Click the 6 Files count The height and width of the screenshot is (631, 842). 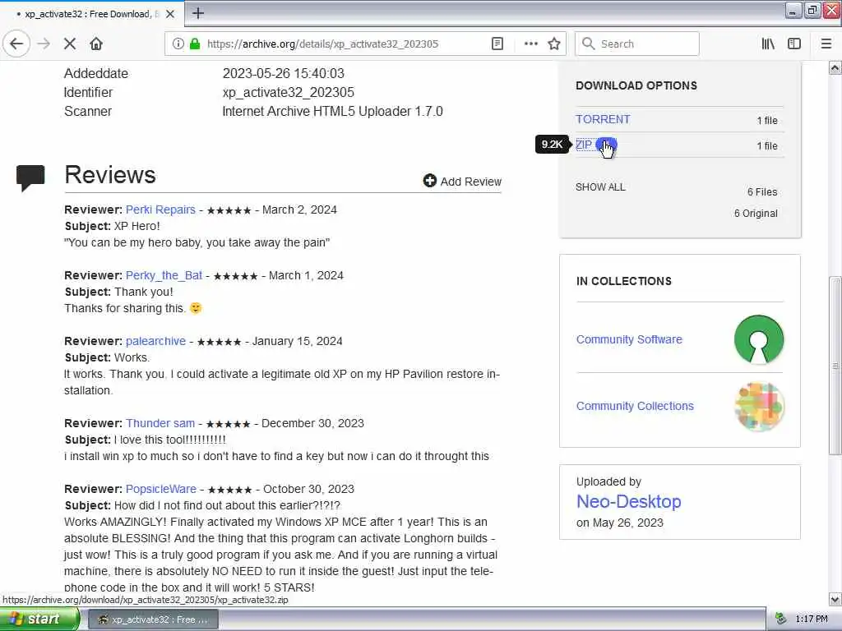tap(762, 192)
